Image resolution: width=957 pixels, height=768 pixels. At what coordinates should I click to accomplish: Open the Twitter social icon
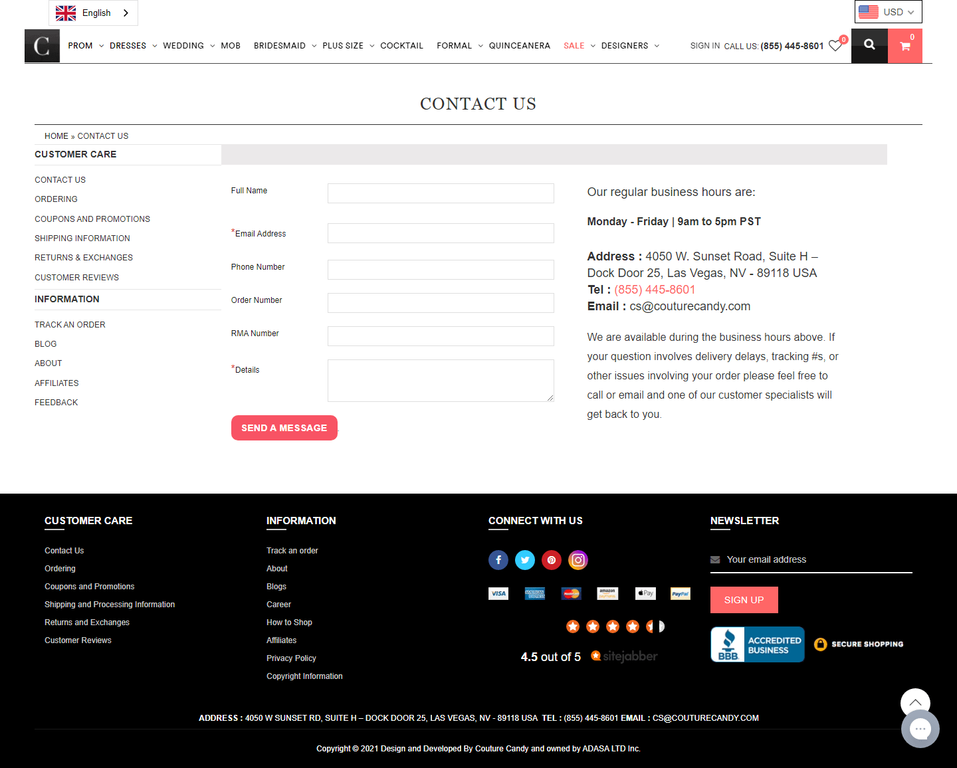pyautogui.click(x=525, y=560)
